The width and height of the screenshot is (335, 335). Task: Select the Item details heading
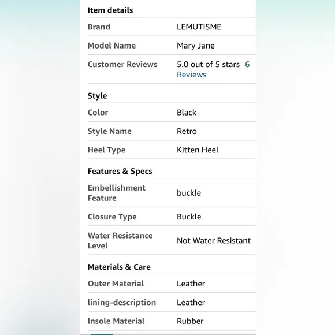pos(110,10)
